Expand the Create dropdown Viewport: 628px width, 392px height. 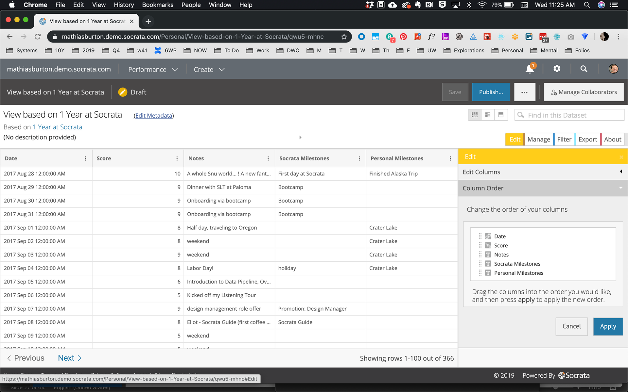(209, 69)
